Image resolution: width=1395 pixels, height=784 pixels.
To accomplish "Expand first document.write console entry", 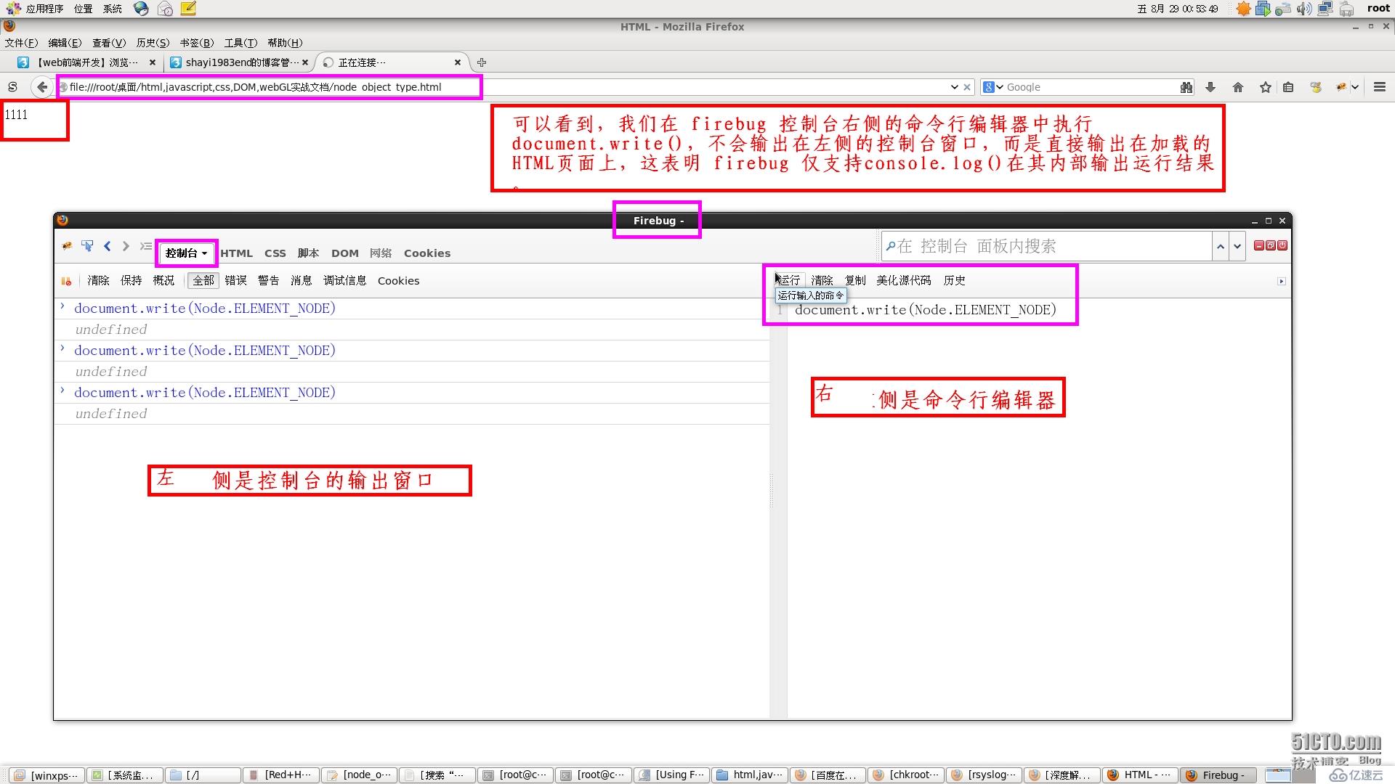I will point(63,307).
